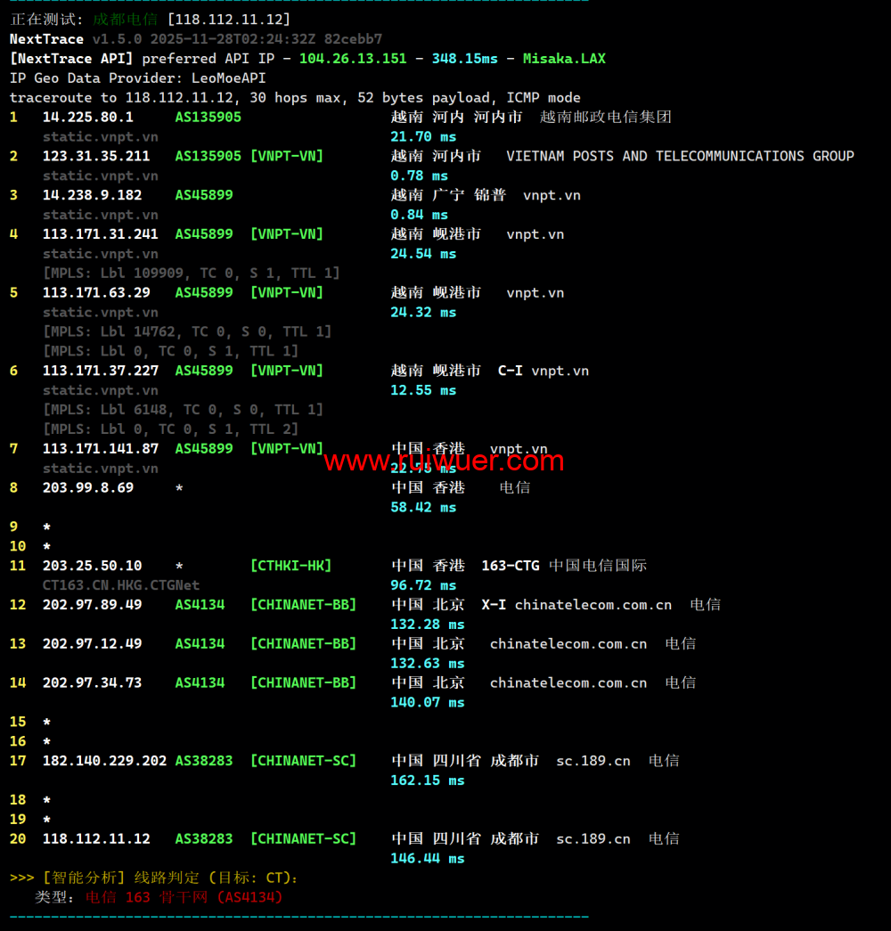Click the target IP [118.112.11.12] in the header
The height and width of the screenshot is (931, 891).
click(229, 19)
